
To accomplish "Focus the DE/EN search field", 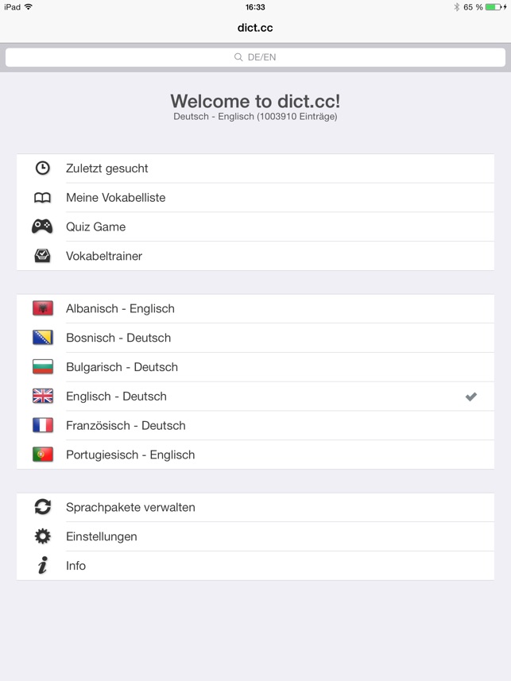I will pos(255,57).
